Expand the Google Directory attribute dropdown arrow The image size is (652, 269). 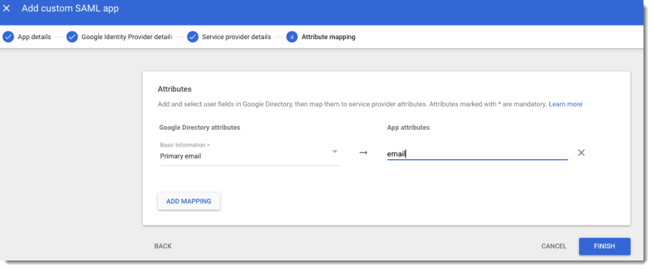click(x=334, y=152)
